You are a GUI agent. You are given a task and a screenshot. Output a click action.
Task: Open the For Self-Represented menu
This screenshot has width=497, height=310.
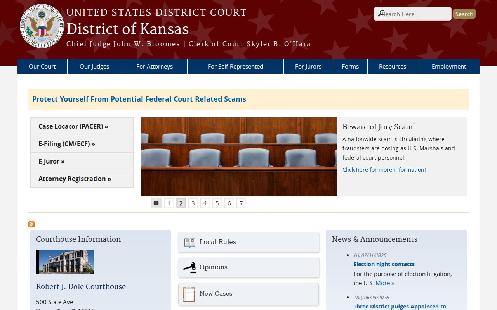(235, 66)
